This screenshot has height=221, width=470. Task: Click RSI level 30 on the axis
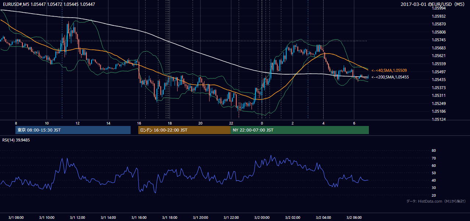[x=434, y=188]
